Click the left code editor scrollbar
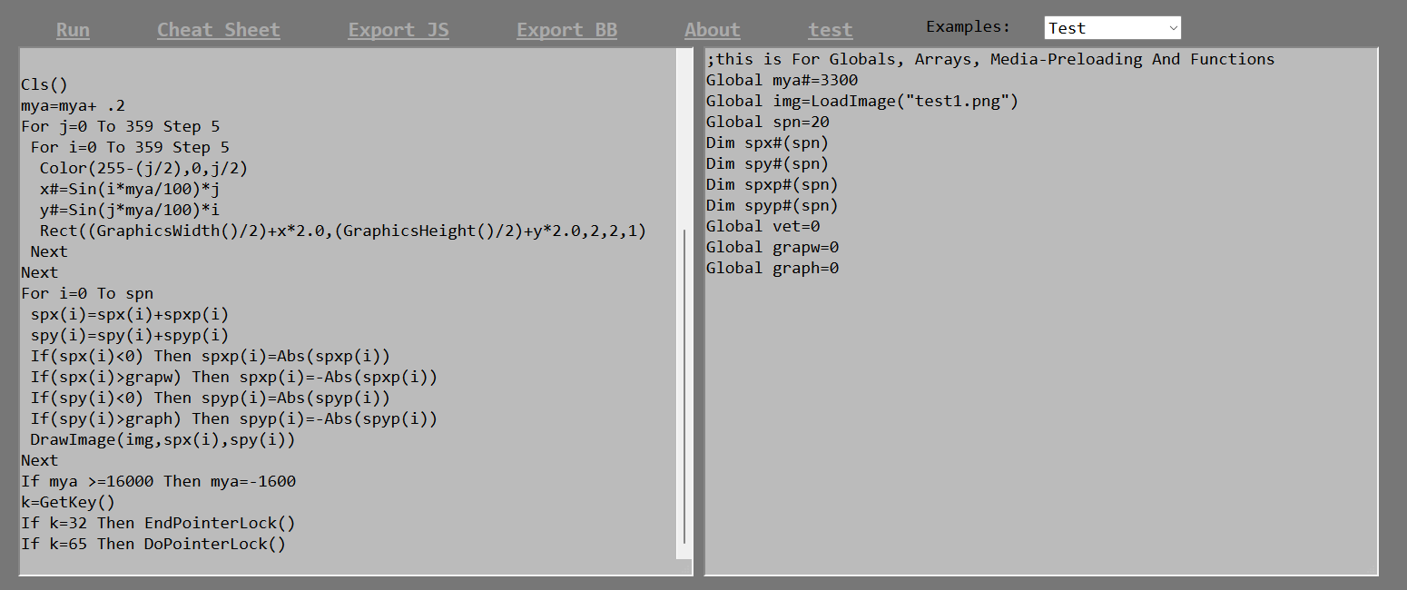1407x590 pixels. pyautogui.click(x=684, y=386)
